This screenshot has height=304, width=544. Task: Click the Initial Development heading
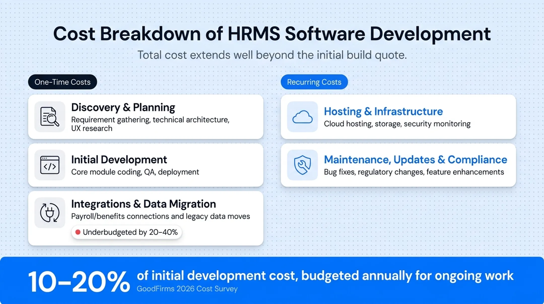tap(119, 160)
